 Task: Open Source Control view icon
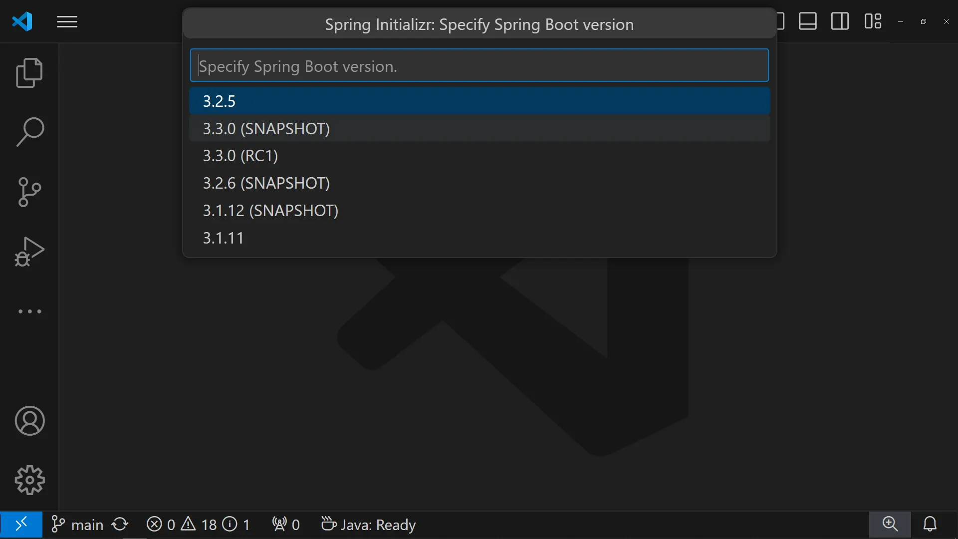pyautogui.click(x=29, y=192)
